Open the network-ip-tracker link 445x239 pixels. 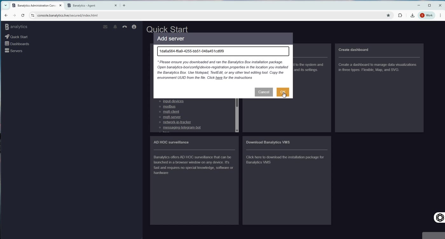[177, 122]
